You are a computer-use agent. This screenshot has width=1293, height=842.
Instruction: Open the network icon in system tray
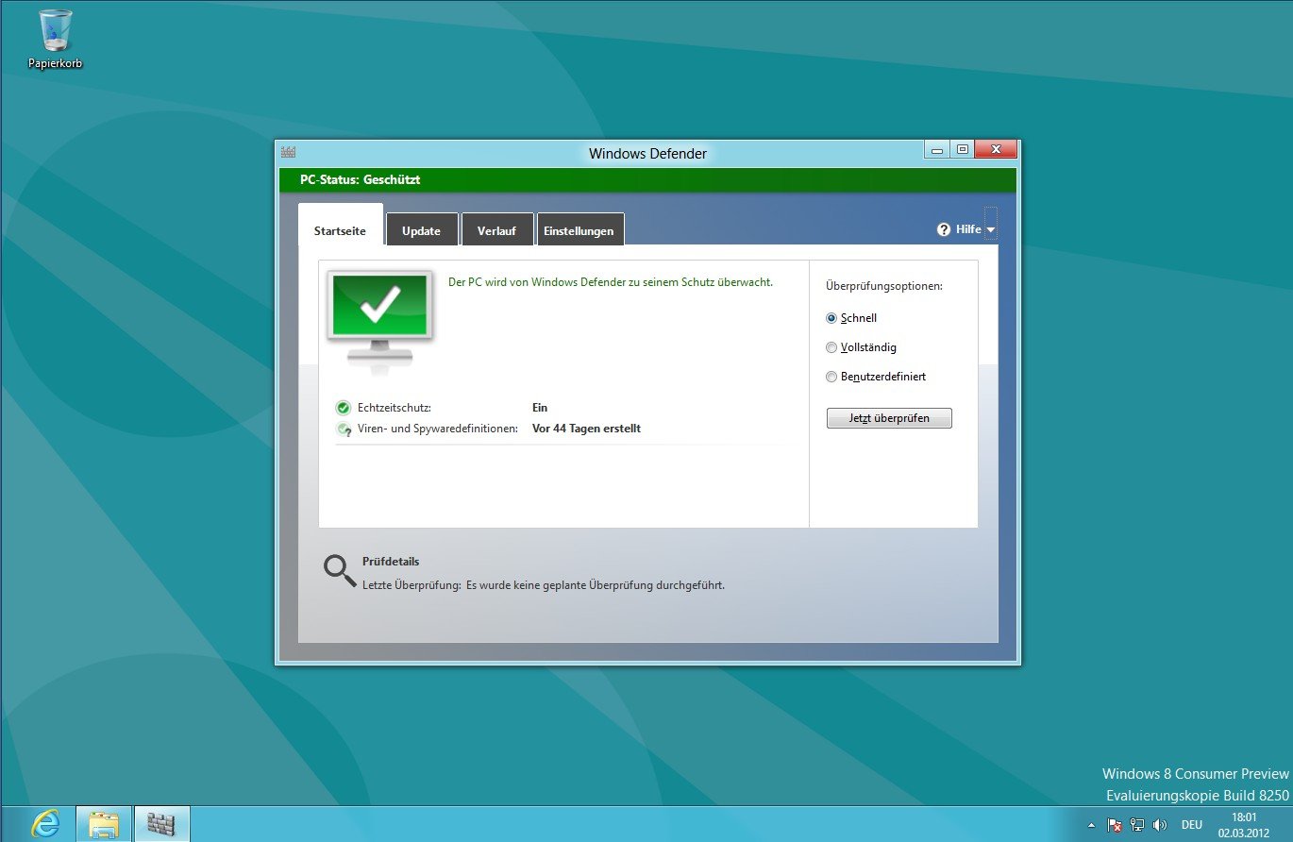1137,825
